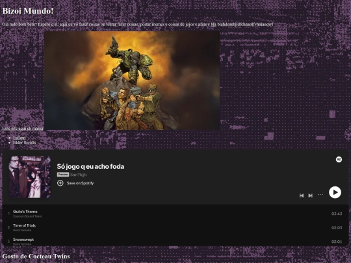Click the Elder Scrolls list item
The image size is (351, 263).
[x=25, y=142]
